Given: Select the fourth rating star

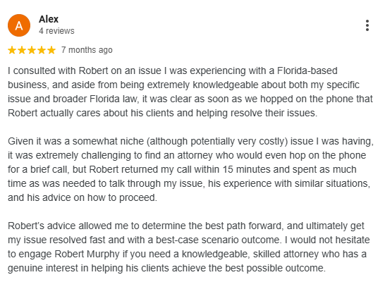Looking at the screenshot, I should [x=42, y=50].
